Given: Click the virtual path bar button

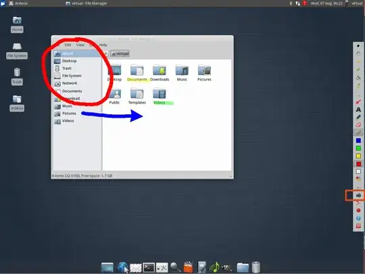Looking at the screenshot, I should (120, 53).
